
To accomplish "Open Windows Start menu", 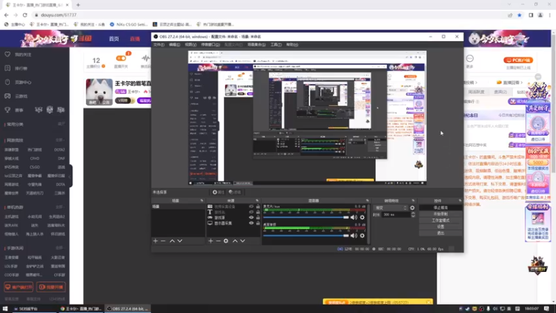I will click(x=5, y=309).
